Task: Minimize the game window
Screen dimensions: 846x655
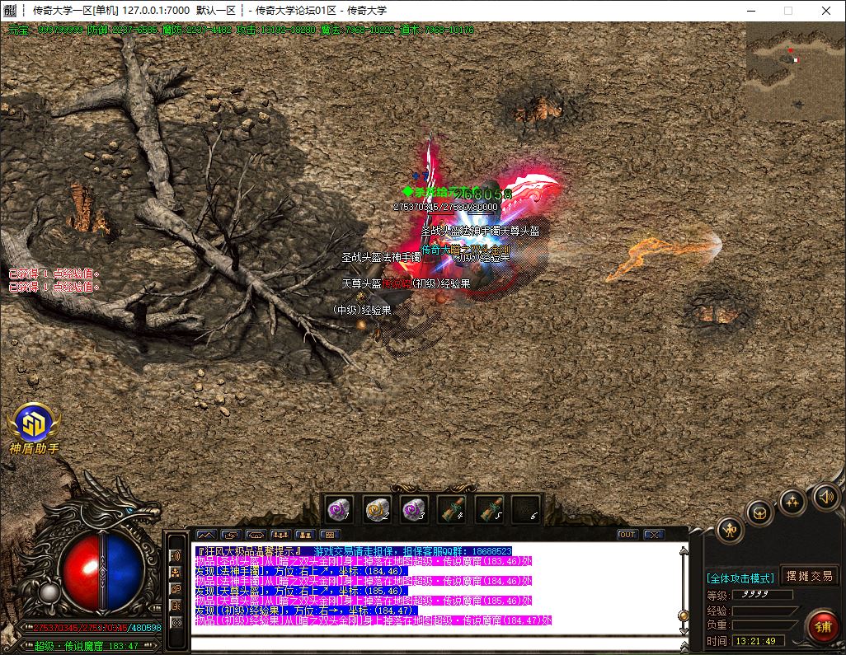Action: 751,11
